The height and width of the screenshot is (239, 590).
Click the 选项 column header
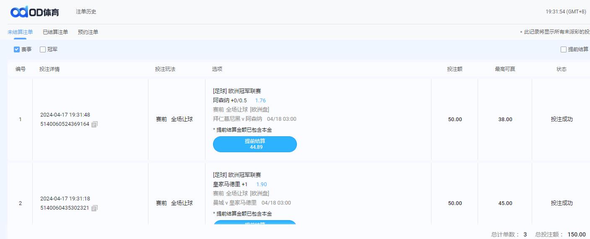(217, 69)
